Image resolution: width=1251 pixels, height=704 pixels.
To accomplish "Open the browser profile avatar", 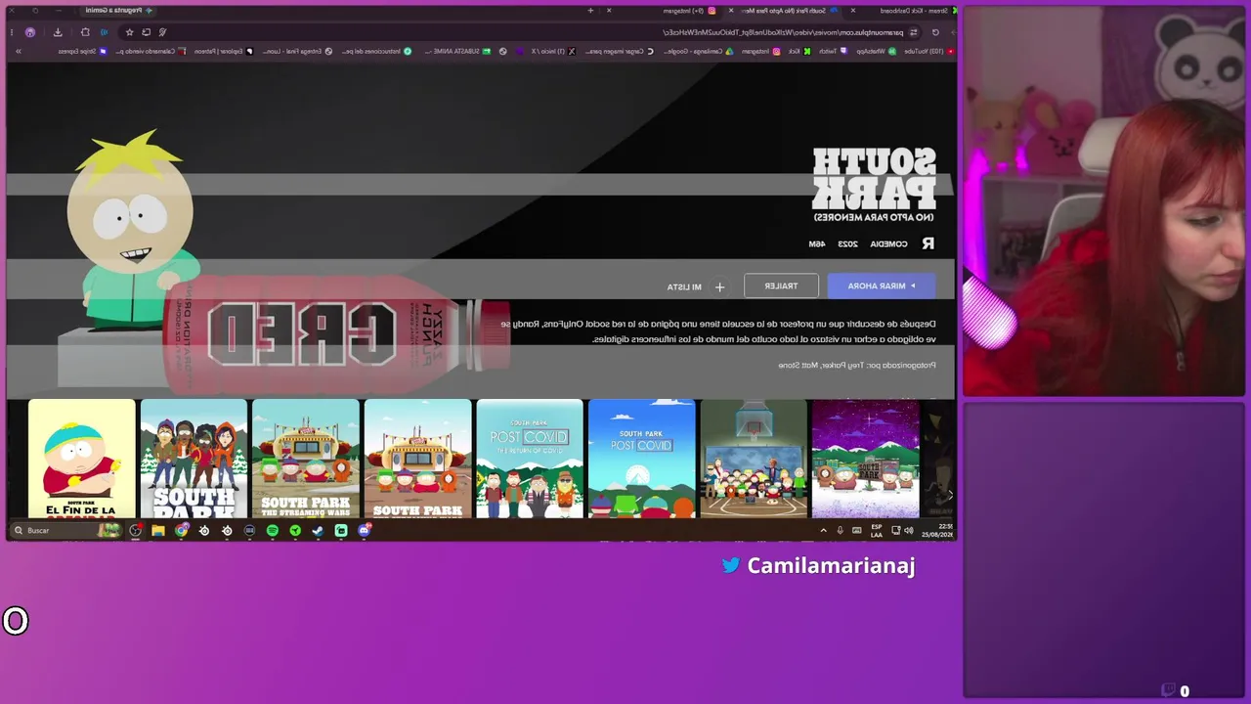I will (x=30, y=32).
